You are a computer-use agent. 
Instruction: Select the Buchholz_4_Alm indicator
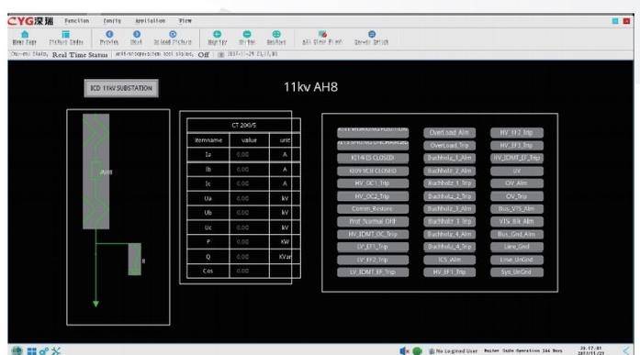[449, 234]
